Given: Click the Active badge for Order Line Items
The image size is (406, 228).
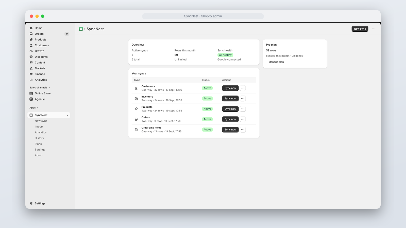Looking at the screenshot, I should [207, 130].
